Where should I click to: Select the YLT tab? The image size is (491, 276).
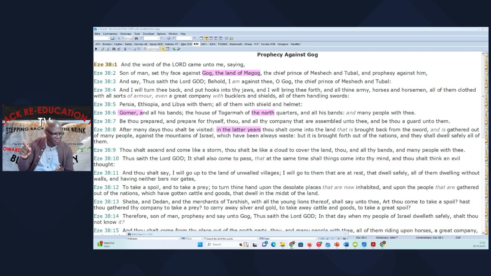click(x=256, y=44)
